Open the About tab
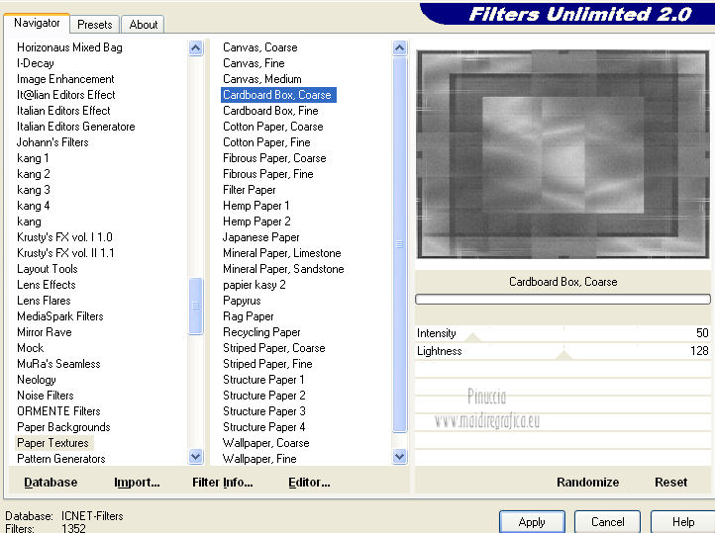Viewport: 715px width, 533px height. 144,24
